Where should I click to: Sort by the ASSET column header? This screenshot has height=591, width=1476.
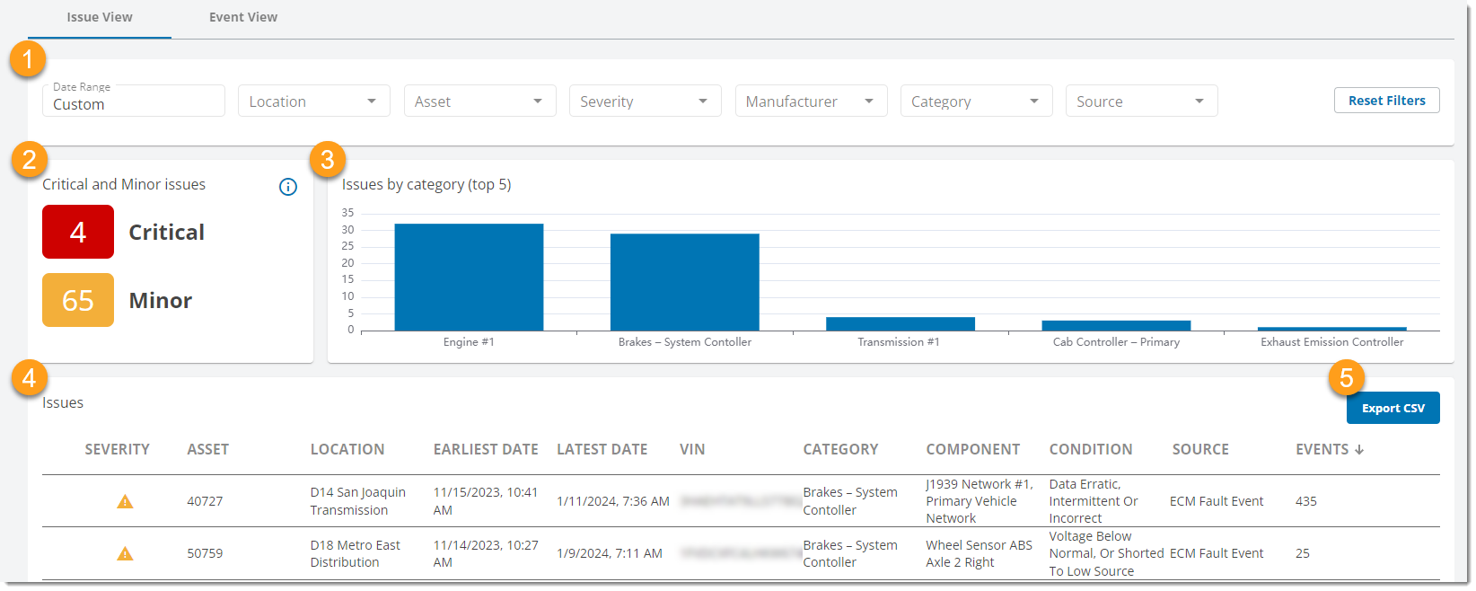pos(208,449)
